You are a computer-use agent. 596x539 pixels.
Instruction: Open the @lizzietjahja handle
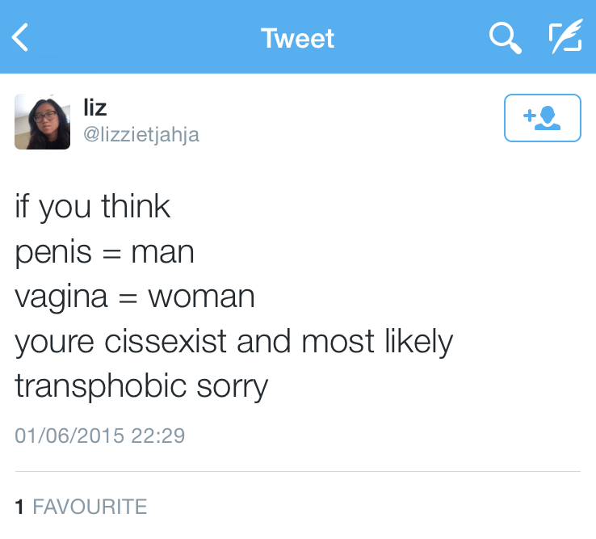point(141,135)
